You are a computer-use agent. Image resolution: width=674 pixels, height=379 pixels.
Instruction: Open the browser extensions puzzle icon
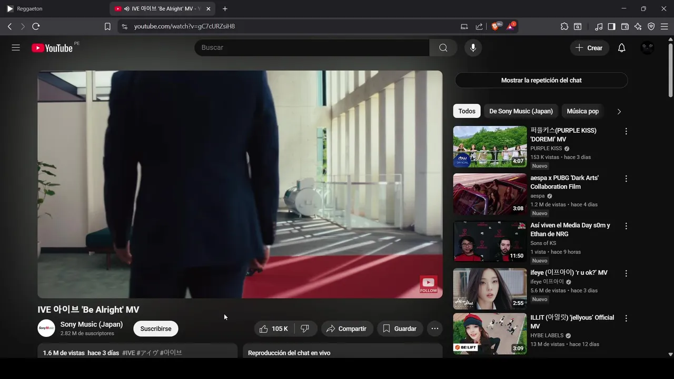564,26
